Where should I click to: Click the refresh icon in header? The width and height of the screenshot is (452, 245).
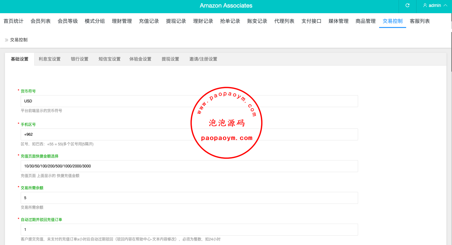pos(407,6)
